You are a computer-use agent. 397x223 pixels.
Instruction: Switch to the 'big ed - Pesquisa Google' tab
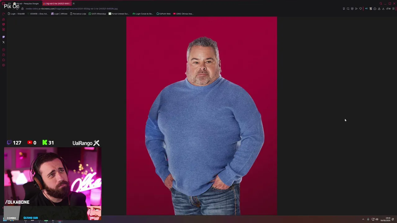tap(26, 4)
